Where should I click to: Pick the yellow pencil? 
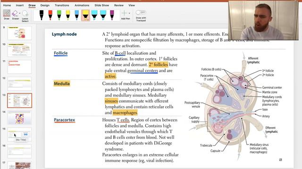68,15
